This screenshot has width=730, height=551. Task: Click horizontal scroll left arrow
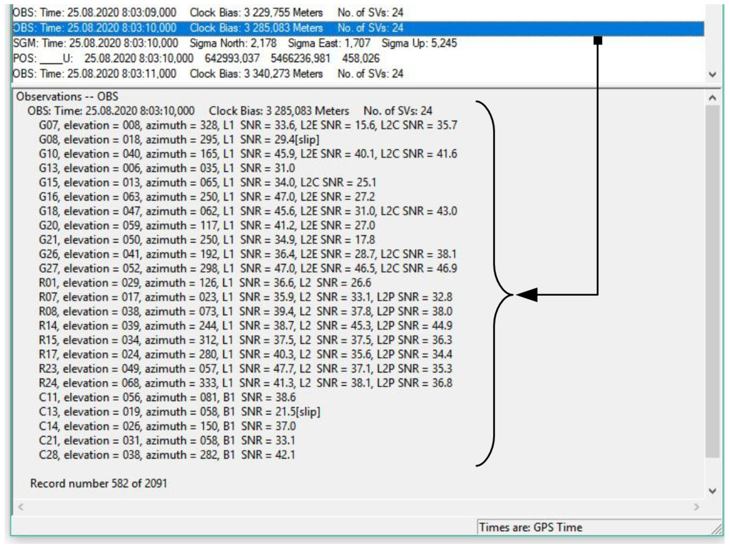[x=21, y=507]
